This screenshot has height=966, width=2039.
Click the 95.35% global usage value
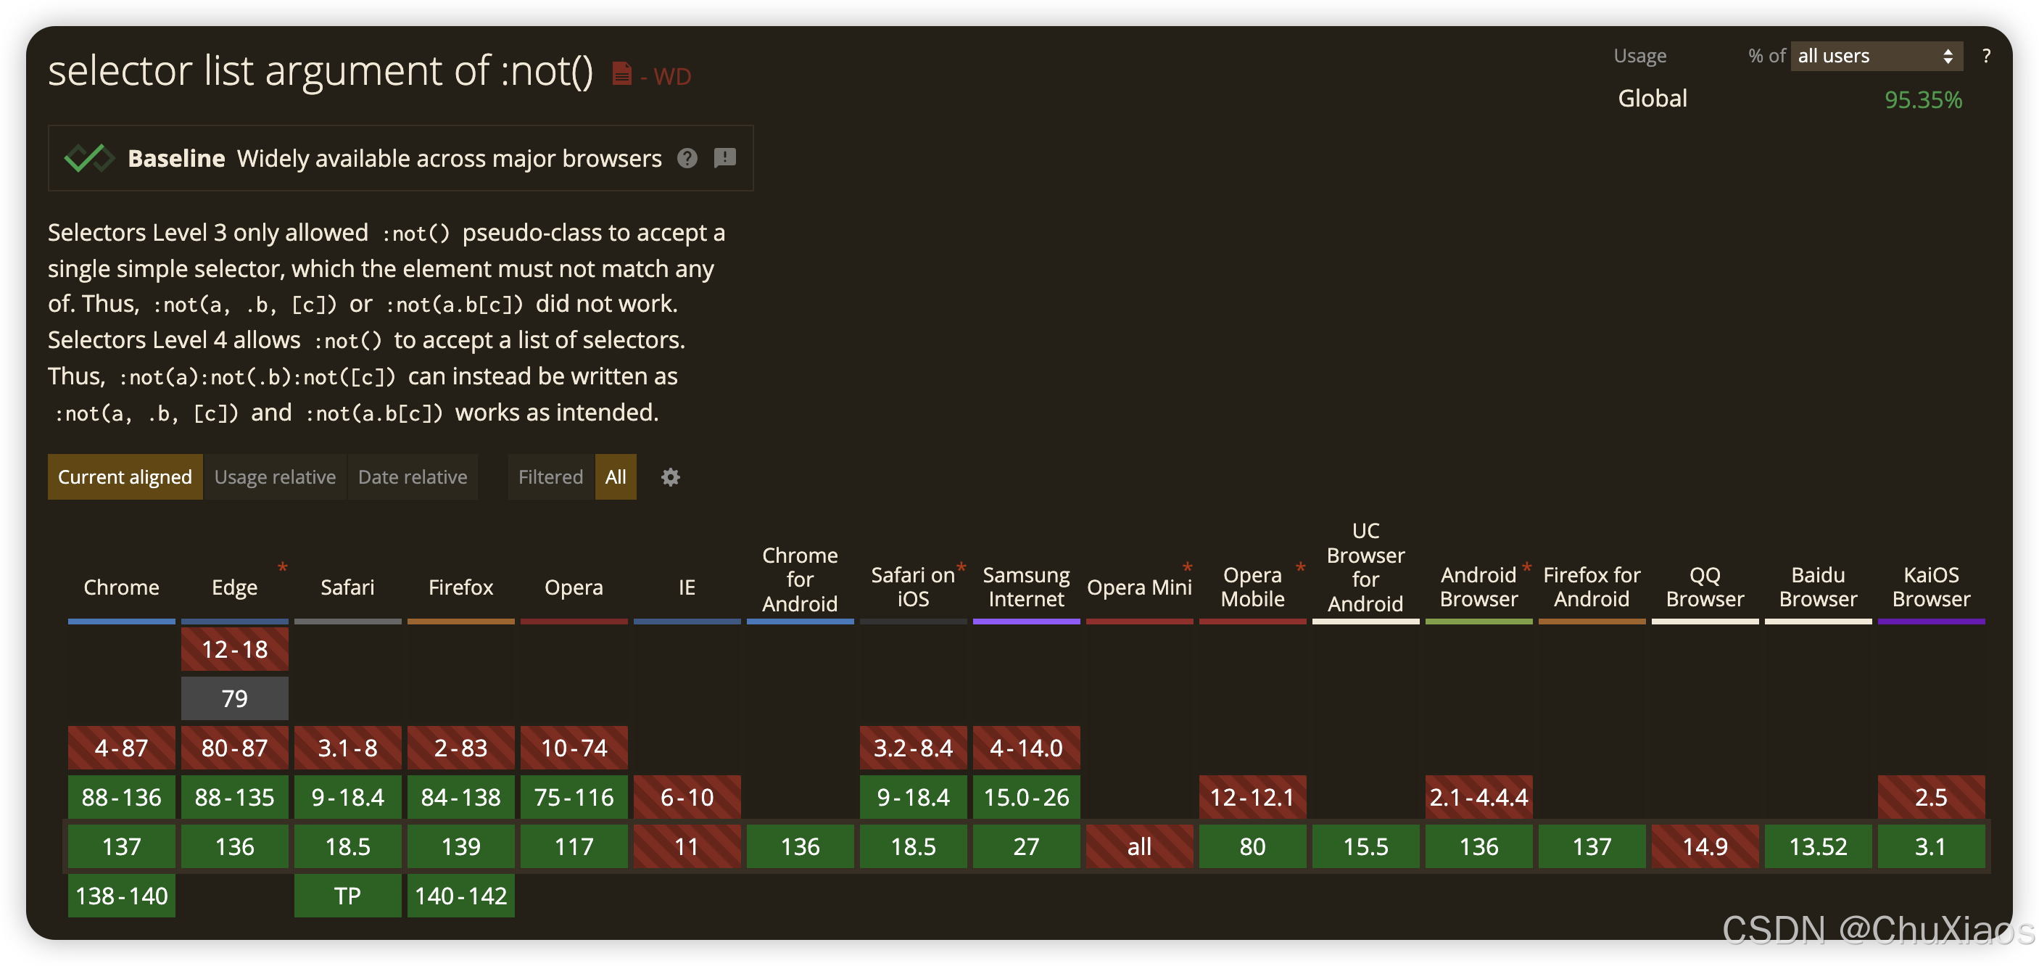pyautogui.click(x=1923, y=100)
